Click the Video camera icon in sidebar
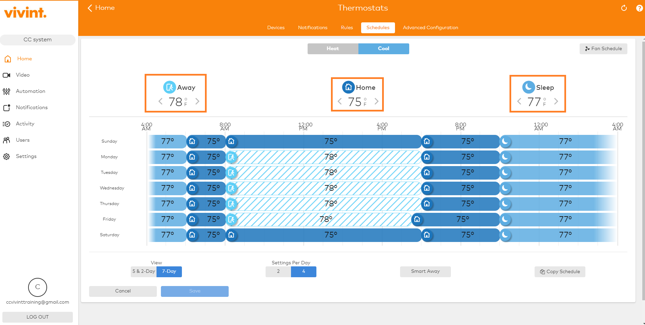 coord(6,75)
